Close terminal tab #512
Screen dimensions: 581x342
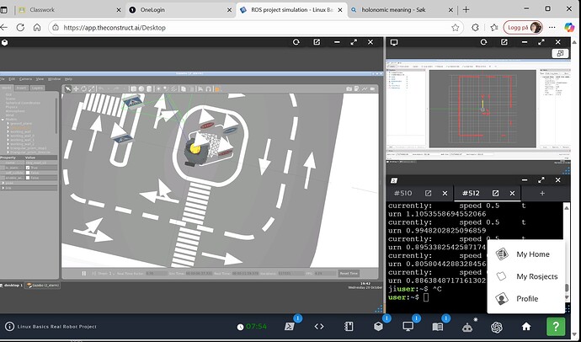(512, 193)
